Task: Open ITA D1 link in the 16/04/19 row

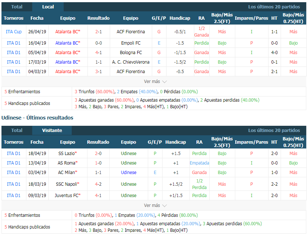Action: [14, 43]
